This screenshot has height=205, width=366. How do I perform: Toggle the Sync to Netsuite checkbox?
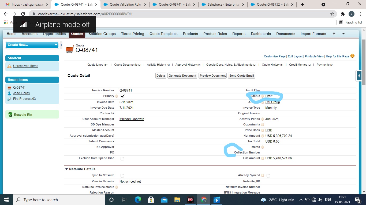click(x=122, y=176)
